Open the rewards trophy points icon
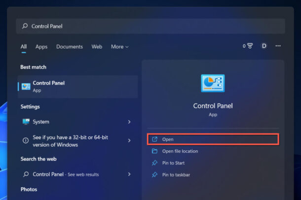The height and width of the screenshot is (200, 301). tap(248, 46)
